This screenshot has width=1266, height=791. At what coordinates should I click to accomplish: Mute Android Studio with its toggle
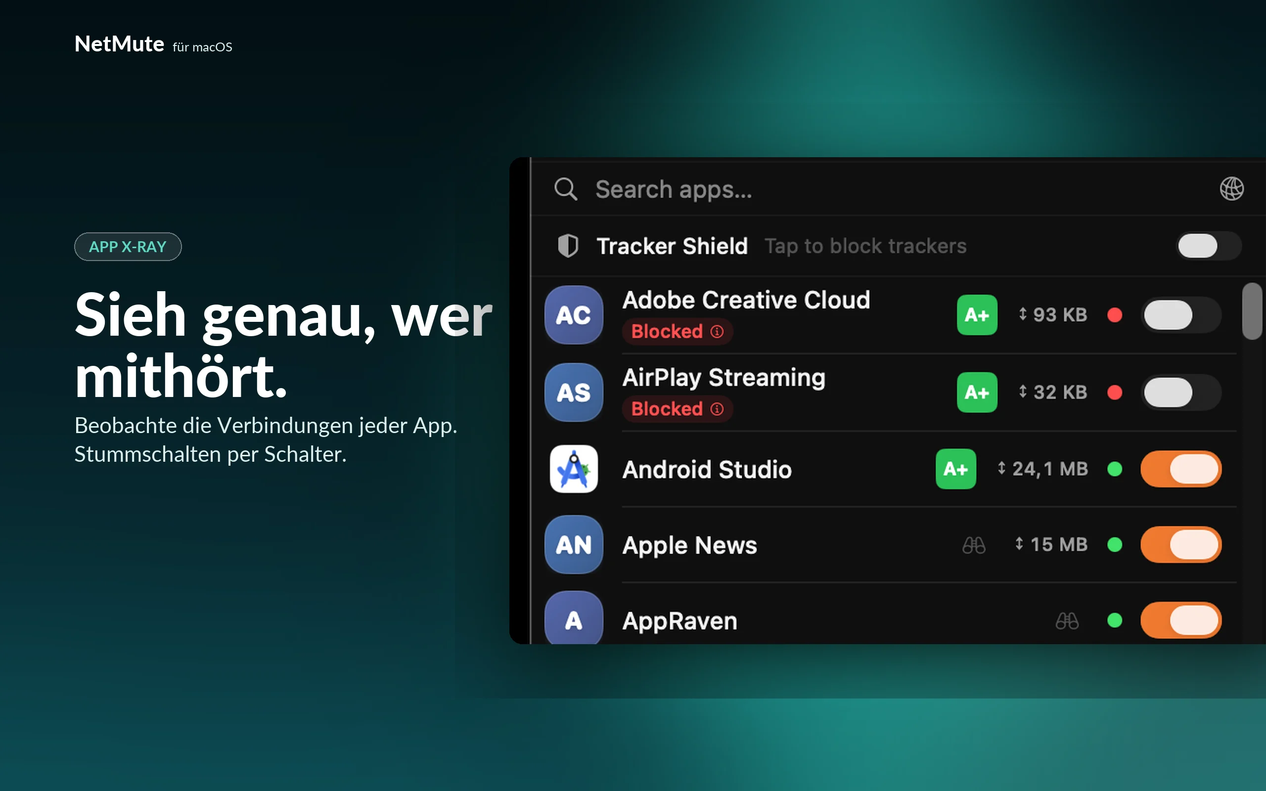pyautogui.click(x=1181, y=469)
